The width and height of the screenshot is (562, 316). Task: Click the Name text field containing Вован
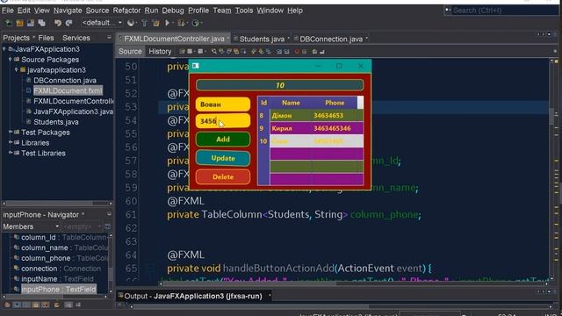[x=223, y=104]
